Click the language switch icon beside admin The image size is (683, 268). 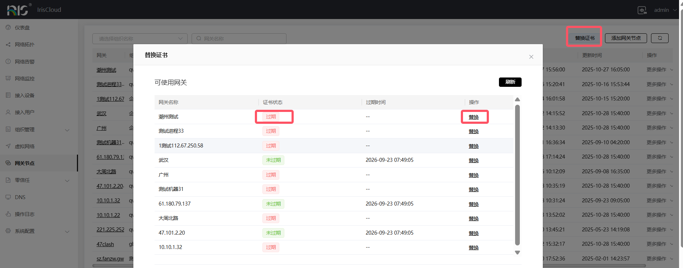(642, 10)
